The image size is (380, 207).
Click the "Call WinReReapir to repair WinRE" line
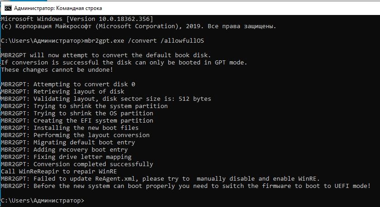[58, 171]
